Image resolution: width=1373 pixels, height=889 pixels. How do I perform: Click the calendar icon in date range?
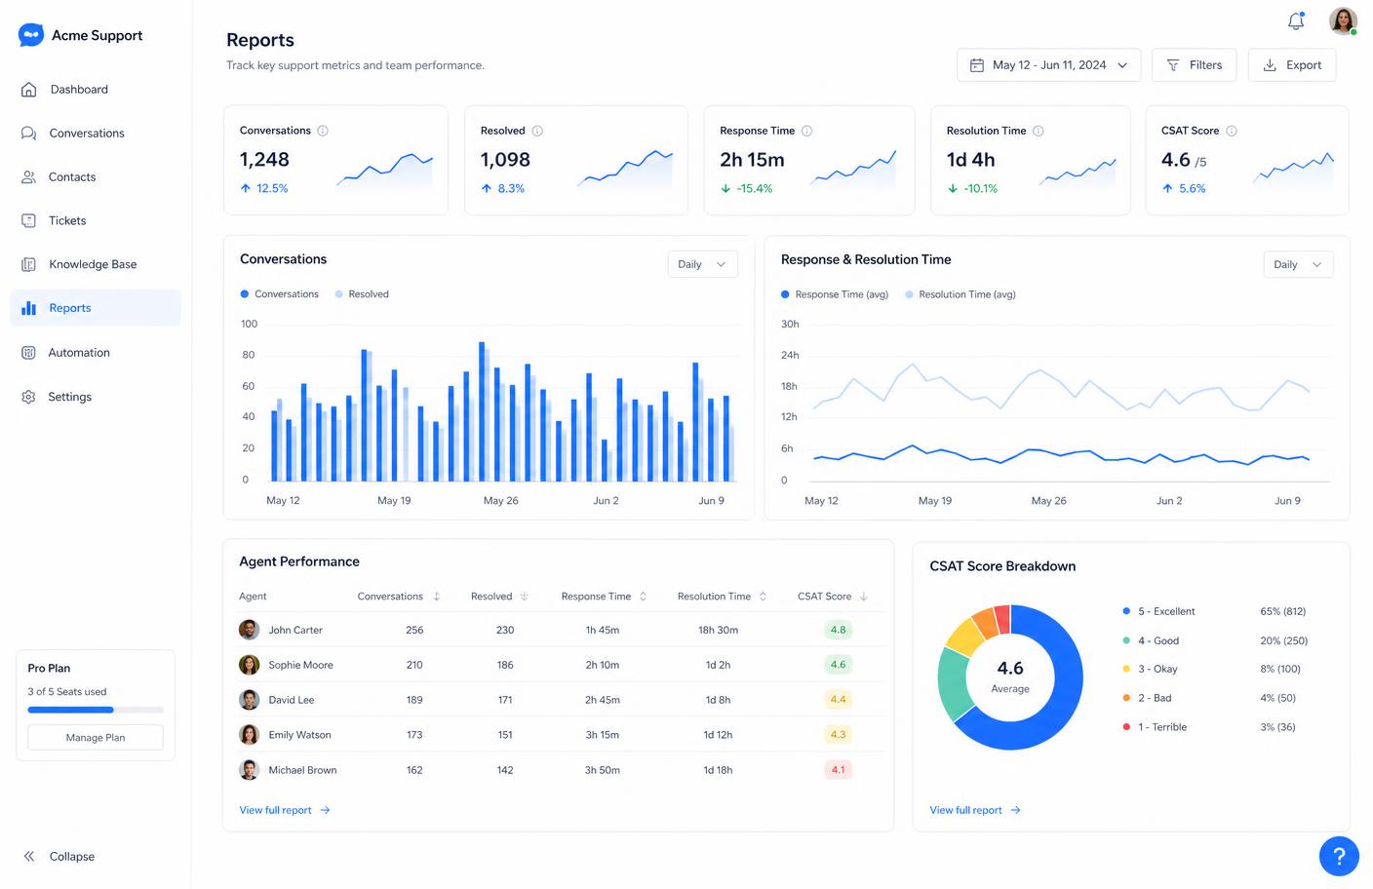click(977, 65)
